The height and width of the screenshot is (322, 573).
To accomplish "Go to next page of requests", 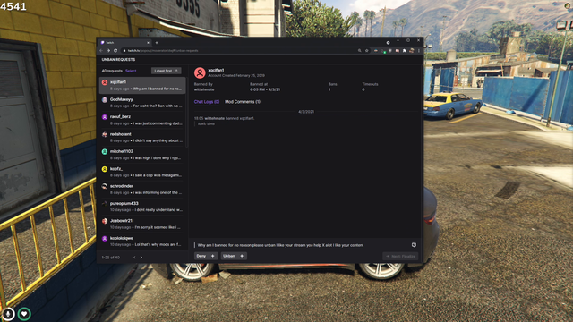I will (x=141, y=258).
